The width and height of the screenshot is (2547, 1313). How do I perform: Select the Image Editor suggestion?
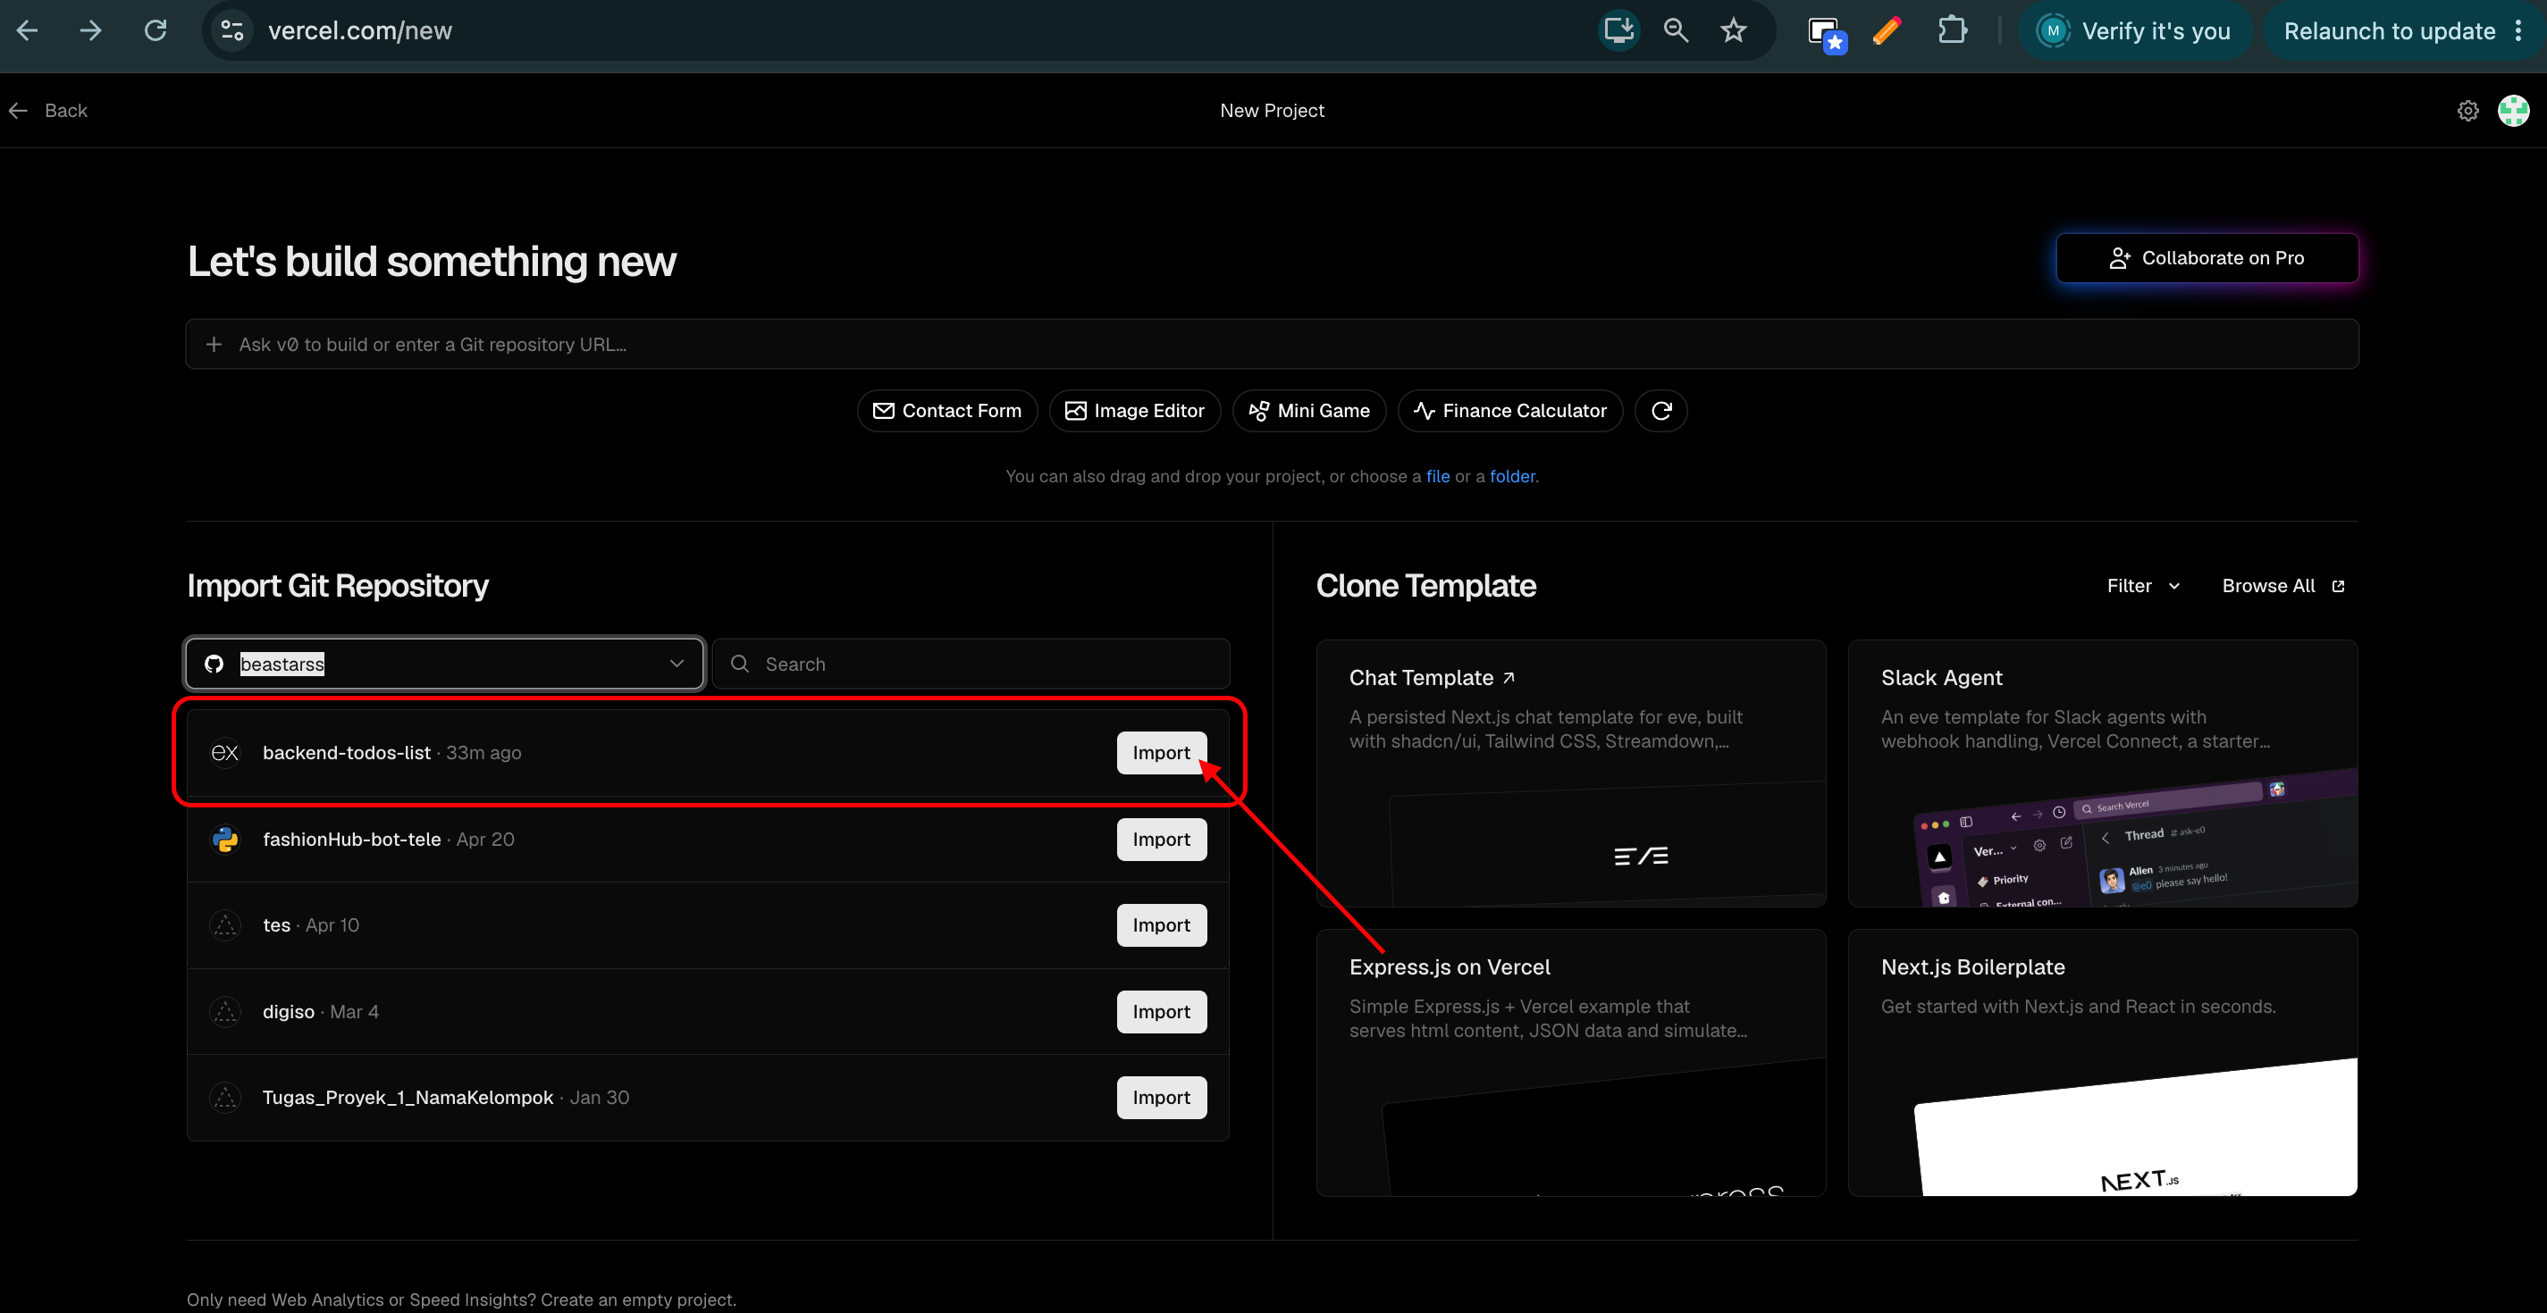(x=1135, y=411)
